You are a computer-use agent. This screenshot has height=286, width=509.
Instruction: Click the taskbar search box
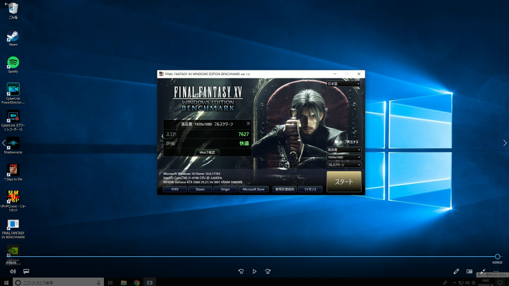point(58,283)
